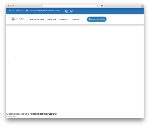Open a new tab with the plus icon

(x=142, y=7)
